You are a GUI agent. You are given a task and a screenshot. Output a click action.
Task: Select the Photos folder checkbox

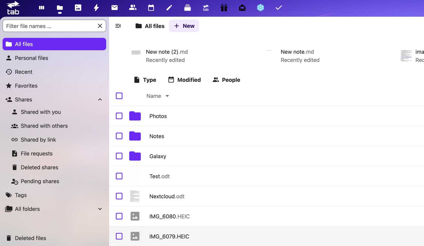119,116
